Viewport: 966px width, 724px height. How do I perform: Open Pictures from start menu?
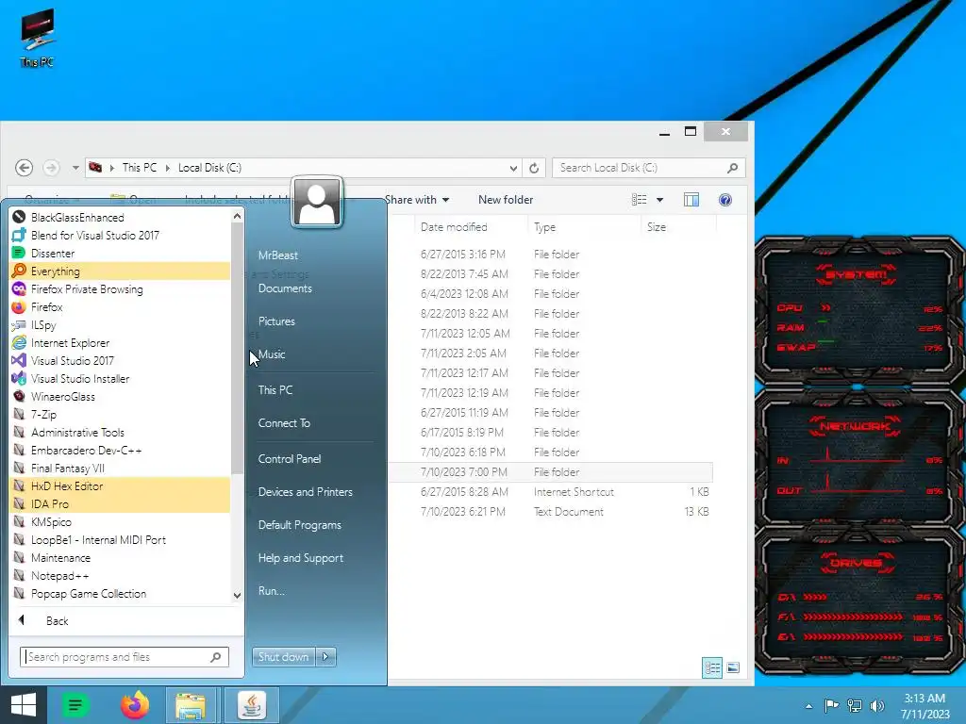pos(276,321)
